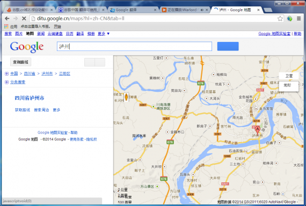The height and width of the screenshot is (206, 306).
Task: Click 点击这里导入书签 bookmarks bar text
Action: [35, 26]
